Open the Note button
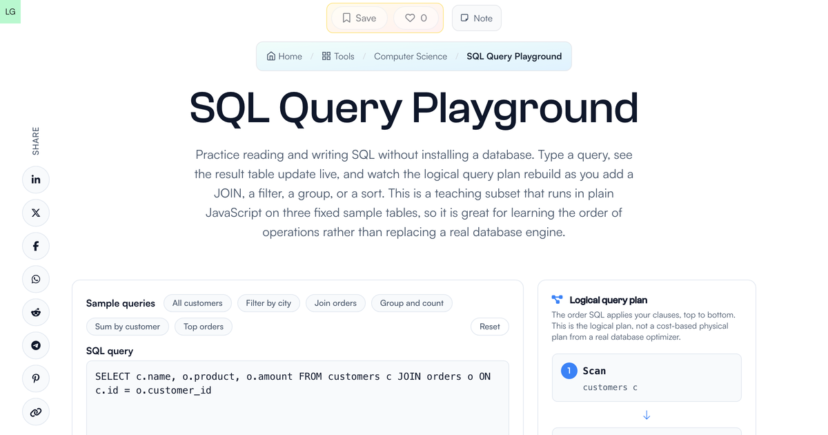Screen dimensions: 828x435 477,18
